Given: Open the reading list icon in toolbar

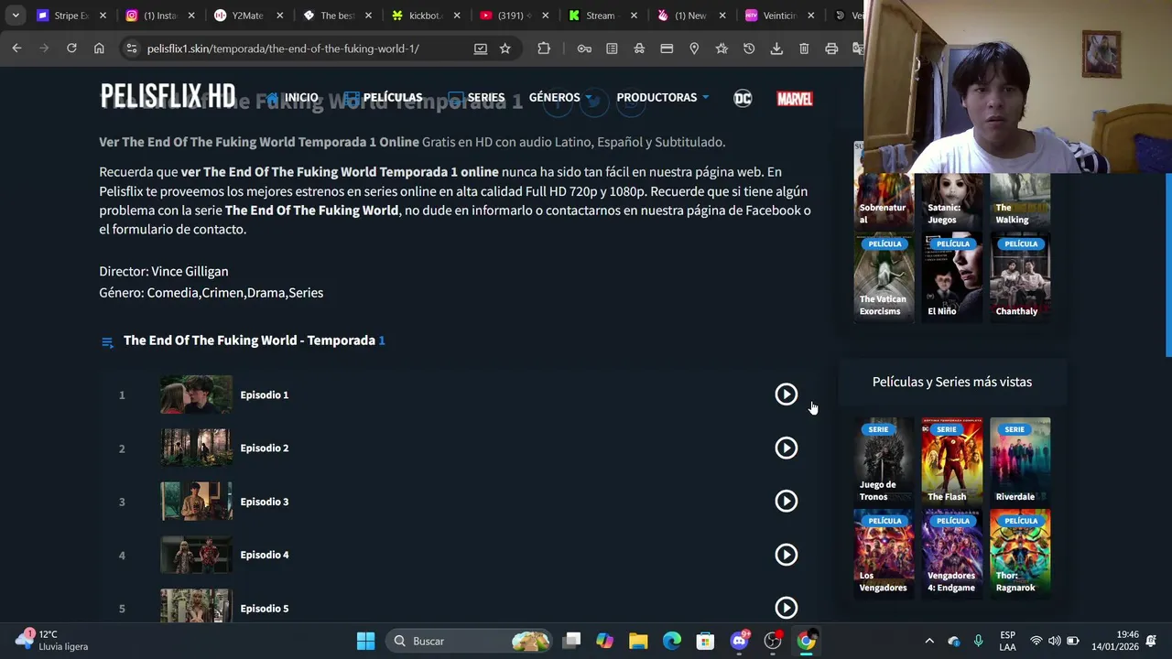Looking at the screenshot, I should 612,49.
